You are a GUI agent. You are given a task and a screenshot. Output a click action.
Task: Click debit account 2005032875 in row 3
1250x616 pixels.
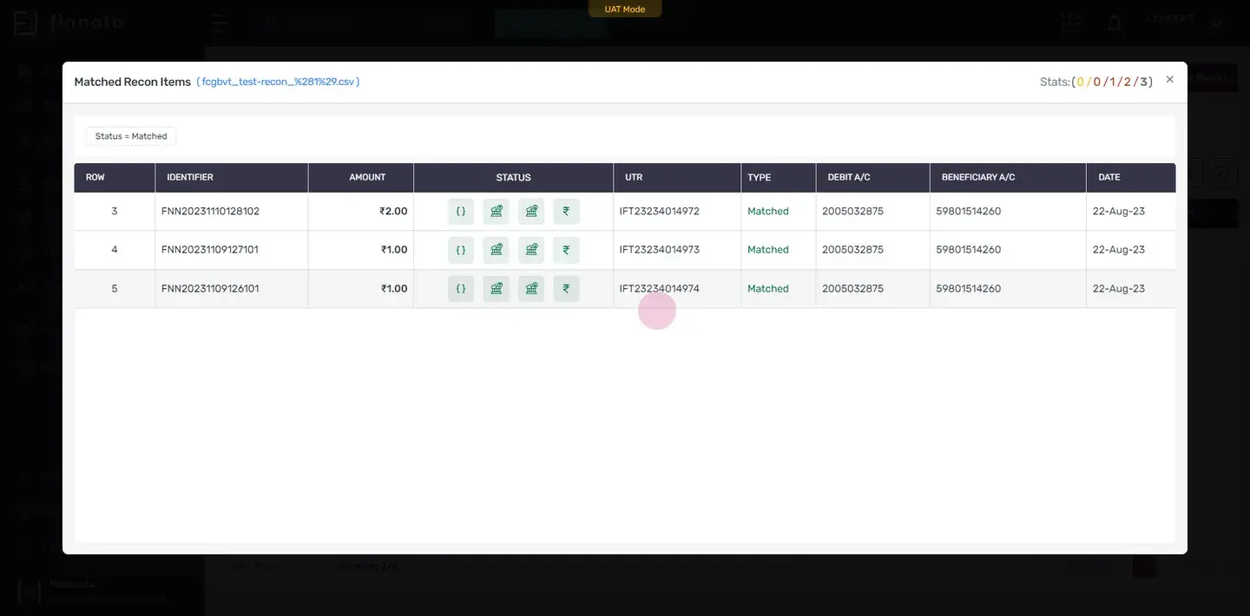pos(852,211)
